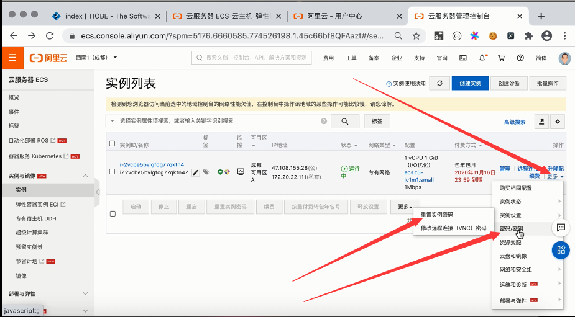The image size is (575, 317).
Task: Toggle the bottom batch action checkbox
Action: coord(113,213)
